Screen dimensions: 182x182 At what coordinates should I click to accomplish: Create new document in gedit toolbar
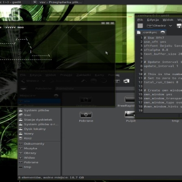coord(140,25)
